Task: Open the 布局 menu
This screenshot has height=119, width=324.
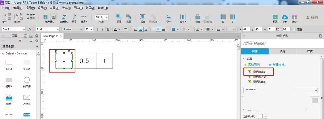Action: (54, 8)
